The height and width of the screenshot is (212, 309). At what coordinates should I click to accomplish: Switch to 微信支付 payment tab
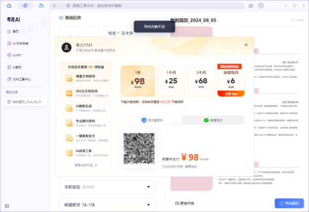pos(213,120)
